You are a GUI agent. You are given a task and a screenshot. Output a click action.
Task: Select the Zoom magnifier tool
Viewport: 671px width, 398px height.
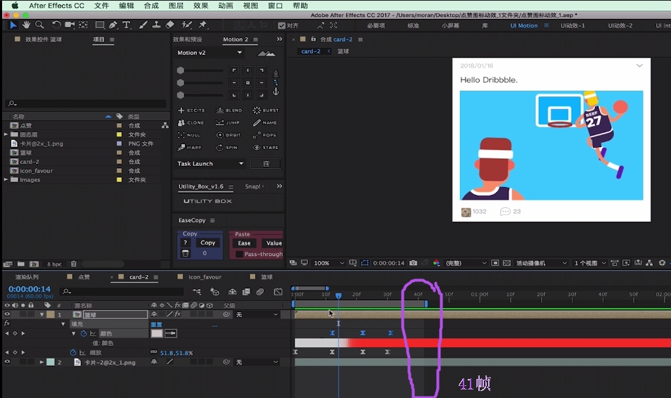[x=39, y=25]
